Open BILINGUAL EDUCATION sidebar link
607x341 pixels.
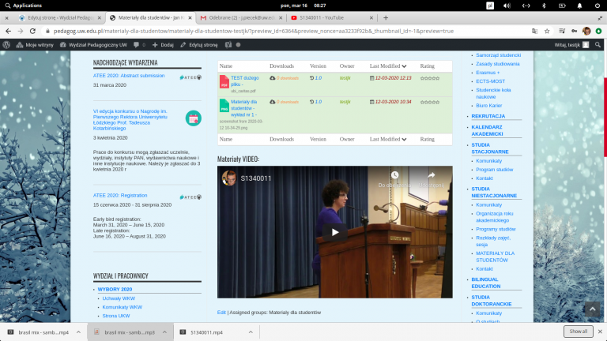tap(486, 283)
